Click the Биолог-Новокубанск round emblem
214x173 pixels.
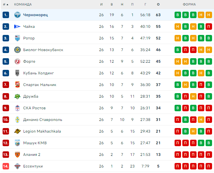pyautogui.click(x=17, y=50)
